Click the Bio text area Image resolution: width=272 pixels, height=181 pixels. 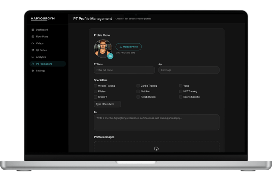click(157, 122)
